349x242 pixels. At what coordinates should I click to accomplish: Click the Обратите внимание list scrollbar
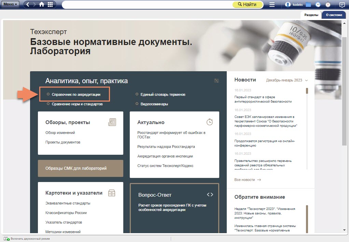tap(307, 219)
